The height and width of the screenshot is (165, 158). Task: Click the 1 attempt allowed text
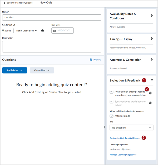pyautogui.click(x=118, y=68)
